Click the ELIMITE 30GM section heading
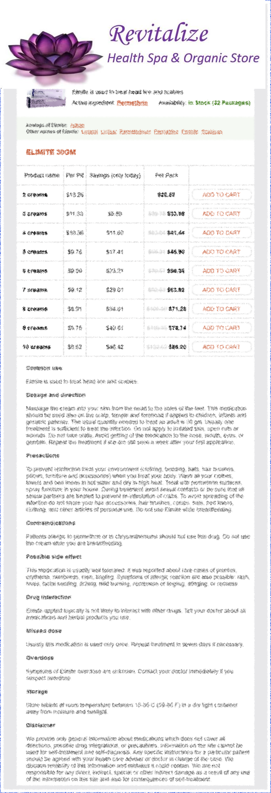 (51, 152)
